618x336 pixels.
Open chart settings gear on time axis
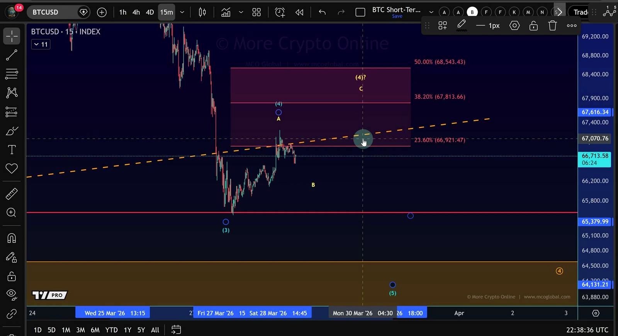[596, 313]
